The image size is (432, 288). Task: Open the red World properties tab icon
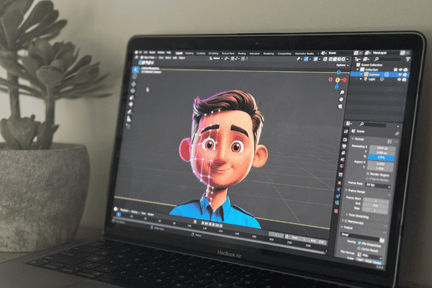[341, 166]
